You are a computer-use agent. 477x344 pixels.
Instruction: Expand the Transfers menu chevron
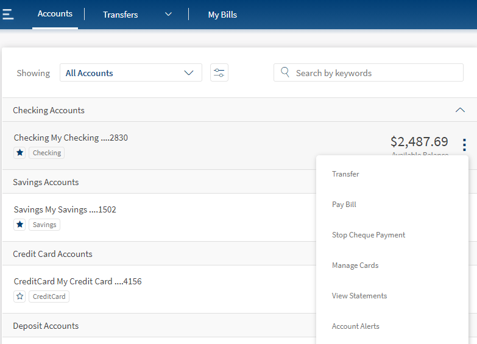coord(169,14)
